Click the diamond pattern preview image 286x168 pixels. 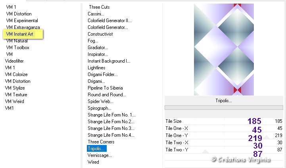[x=224, y=50]
